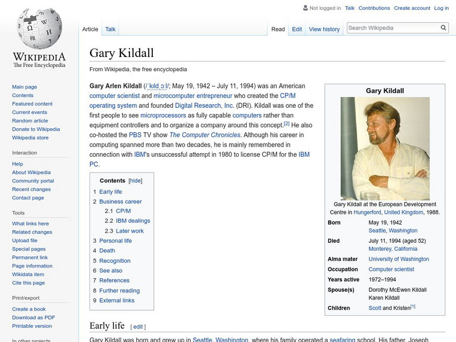Screen dimensions: 456x342
Task: Open Community portal link
Action: (33, 181)
